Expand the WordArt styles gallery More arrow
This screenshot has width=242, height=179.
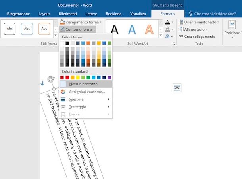pos(161,35)
